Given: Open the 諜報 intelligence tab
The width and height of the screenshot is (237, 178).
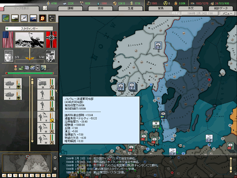Looking at the screenshot, I should click(x=70, y=8).
